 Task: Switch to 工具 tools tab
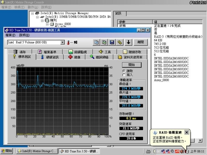[x=105, y=52]
